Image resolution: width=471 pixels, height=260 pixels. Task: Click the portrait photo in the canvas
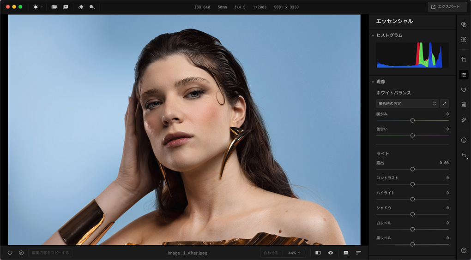coord(184,130)
